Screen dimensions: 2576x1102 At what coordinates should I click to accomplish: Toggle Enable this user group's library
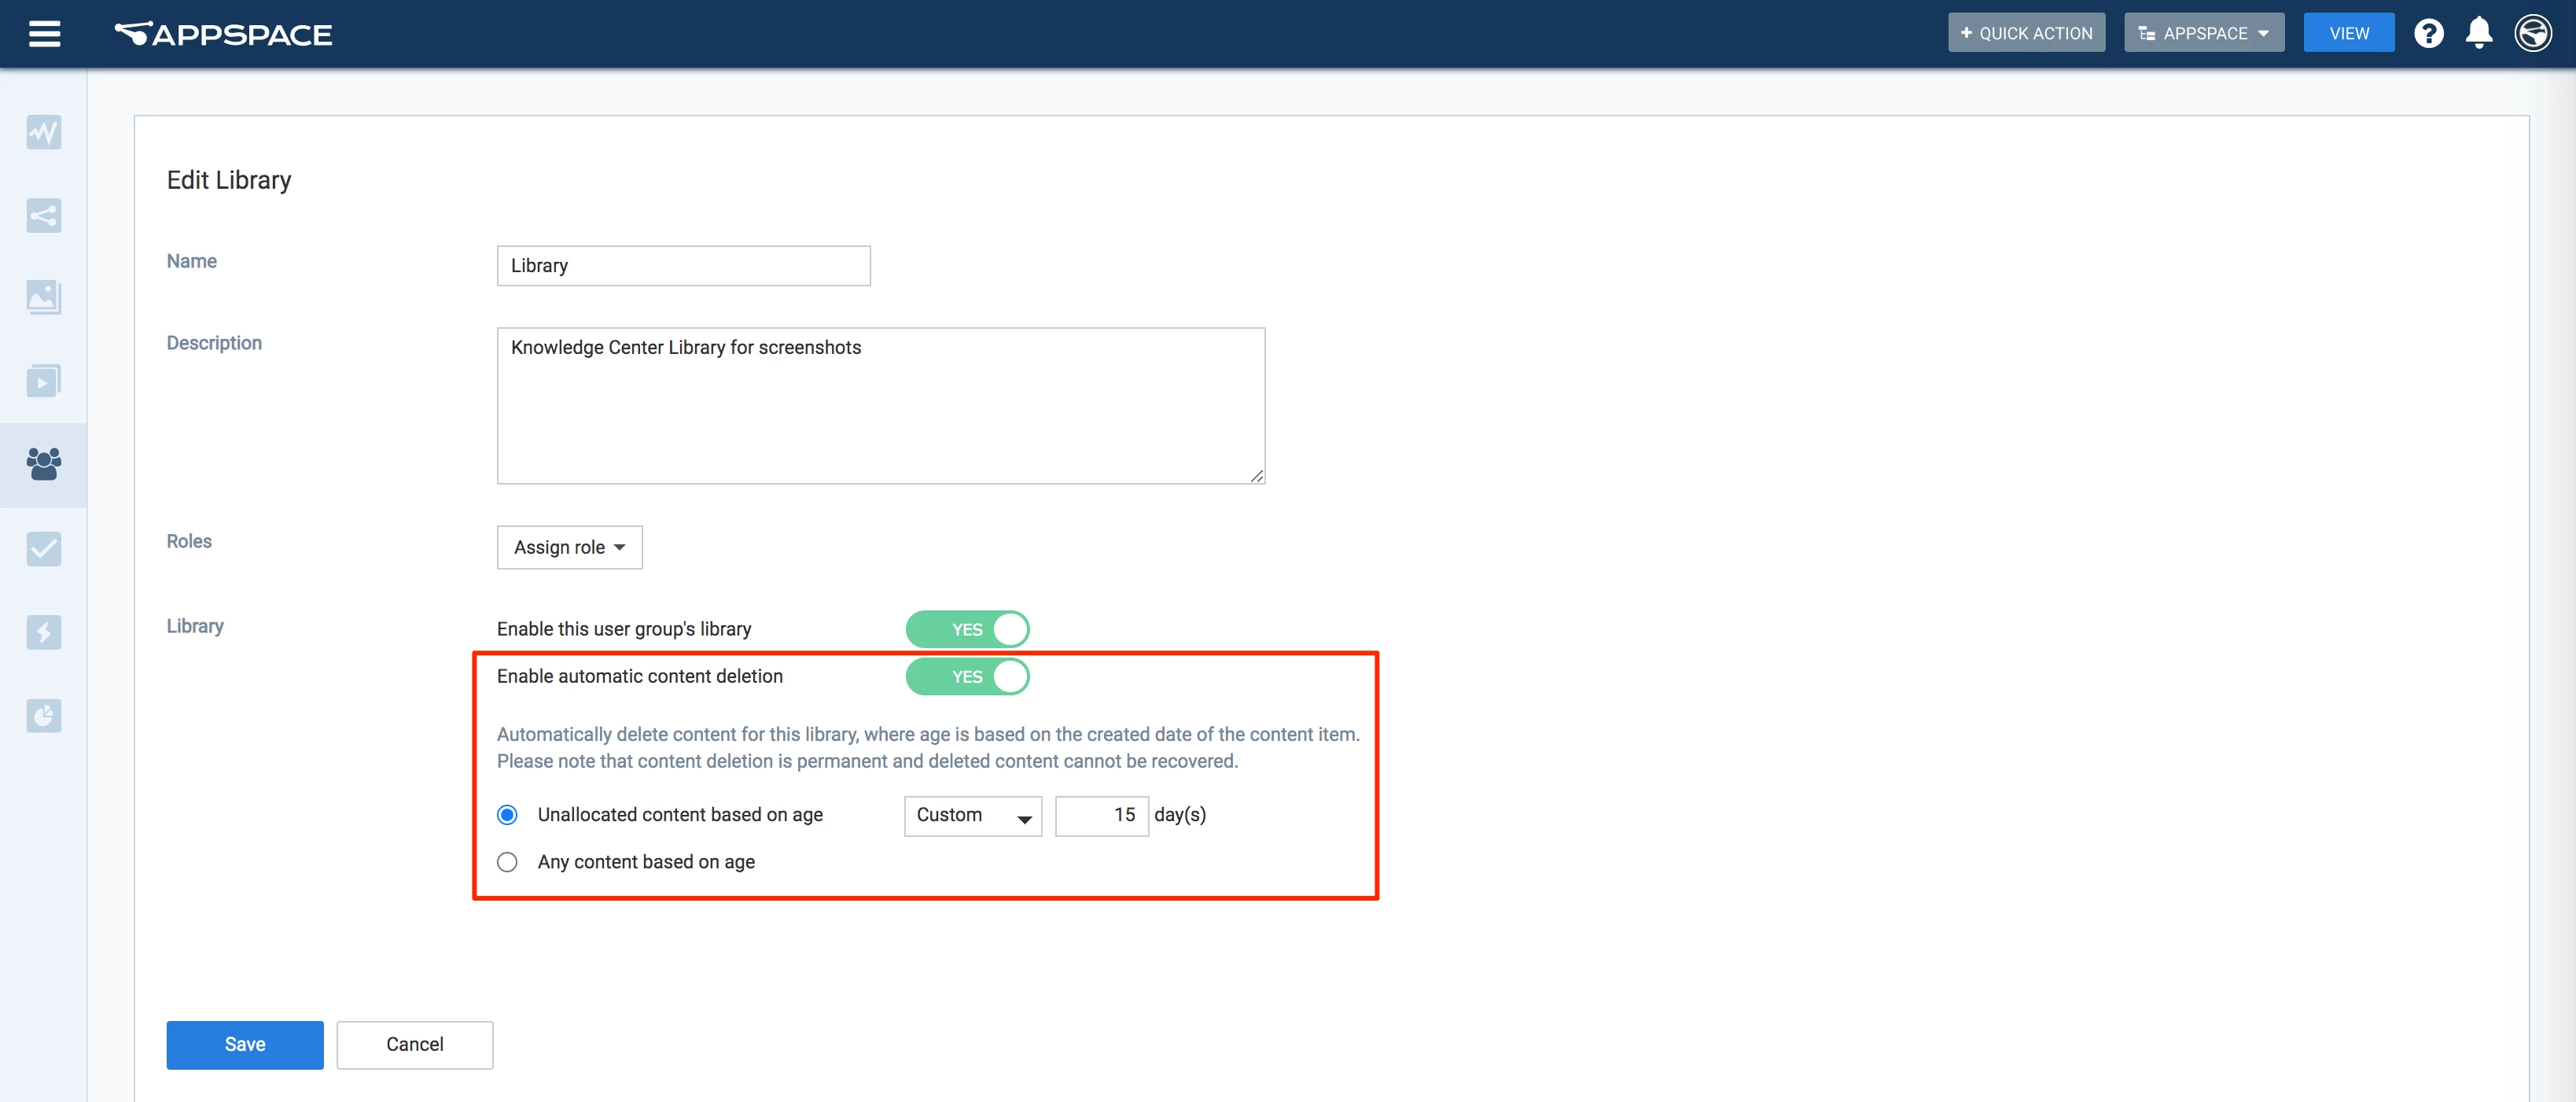point(967,629)
